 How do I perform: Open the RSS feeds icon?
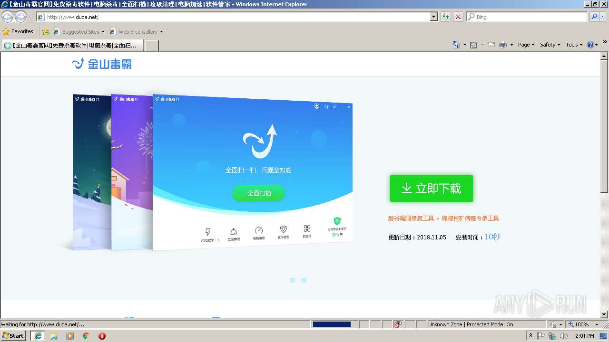(x=473, y=45)
